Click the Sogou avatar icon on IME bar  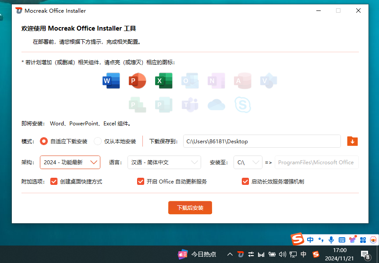point(373,239)
